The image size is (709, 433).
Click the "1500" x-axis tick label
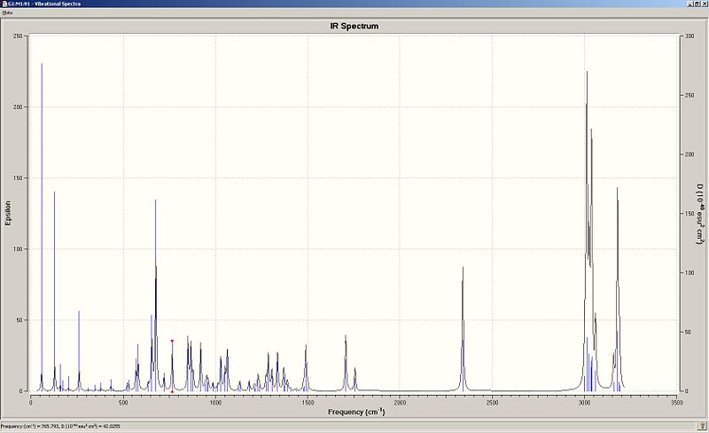click(x=308, y=402)
